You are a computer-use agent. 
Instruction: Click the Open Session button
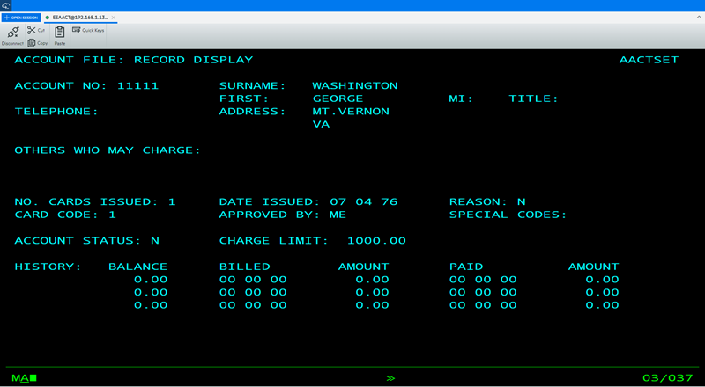pos(21,18)
